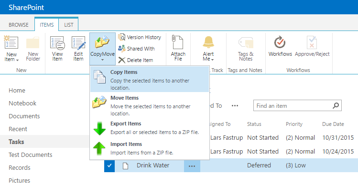Open Recent in the sidebar

click(18, 129)
